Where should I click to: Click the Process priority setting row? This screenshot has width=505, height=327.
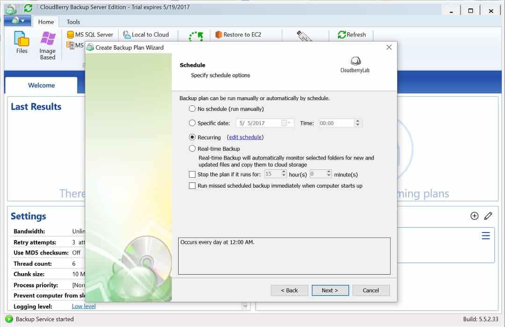coord(48,285)
